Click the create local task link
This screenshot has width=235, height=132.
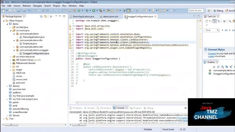coord(211,56)
